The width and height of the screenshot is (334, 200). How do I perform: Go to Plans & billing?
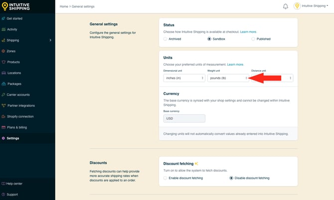[x=16, y=127]
